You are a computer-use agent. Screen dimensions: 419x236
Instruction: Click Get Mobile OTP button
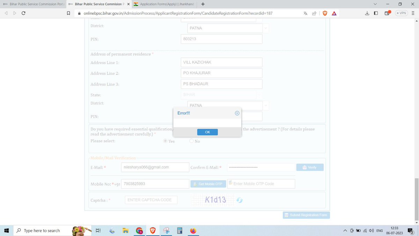[x=208, y=184]
